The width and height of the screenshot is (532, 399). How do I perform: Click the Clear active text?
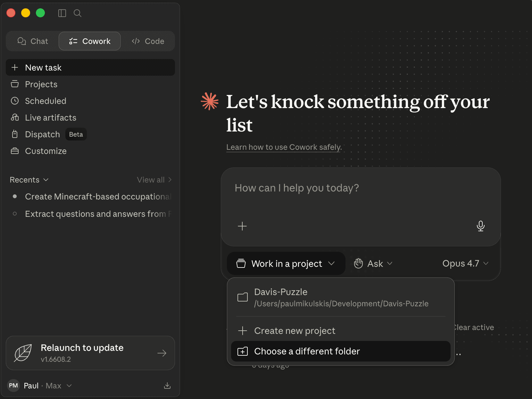(x=474, y=327)
